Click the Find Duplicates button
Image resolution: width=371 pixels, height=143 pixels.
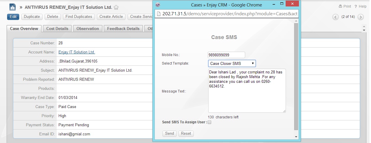(79, 17)
